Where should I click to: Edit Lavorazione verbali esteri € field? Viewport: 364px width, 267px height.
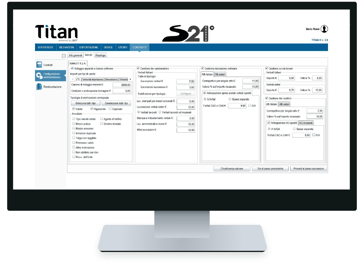pyautogui.click(x=186, y=107)
